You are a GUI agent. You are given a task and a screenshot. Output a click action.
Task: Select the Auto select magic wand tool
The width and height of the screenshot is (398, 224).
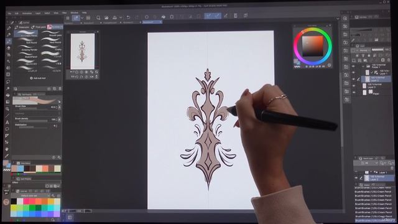(8, 88)
